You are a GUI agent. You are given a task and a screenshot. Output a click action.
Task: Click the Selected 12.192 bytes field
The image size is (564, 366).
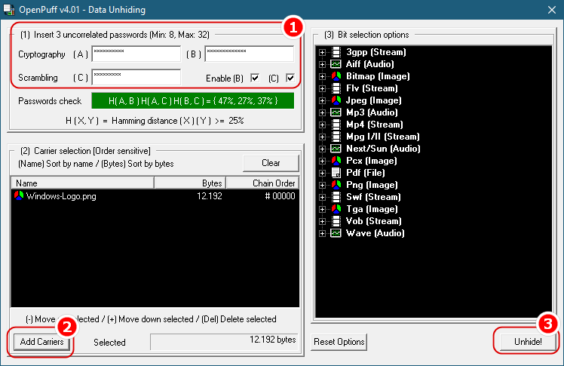pyautogui.click(x=224, y=342)
